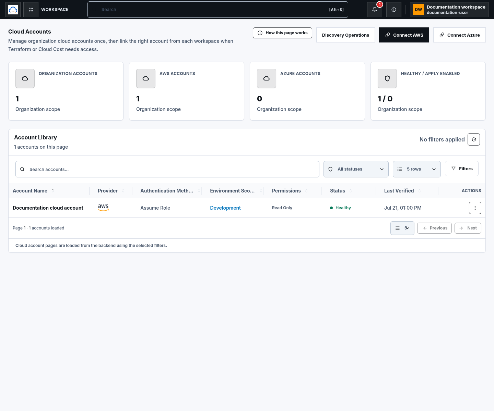The image size is (494, 411).
Task: Sort by Status column arrow
Action: 351,191
